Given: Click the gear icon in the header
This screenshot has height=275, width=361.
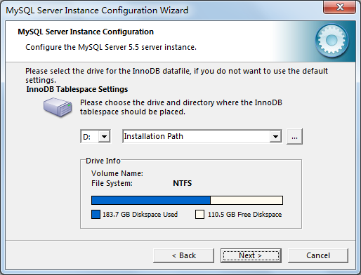Looking at the screenshot, I should point(332,41).
